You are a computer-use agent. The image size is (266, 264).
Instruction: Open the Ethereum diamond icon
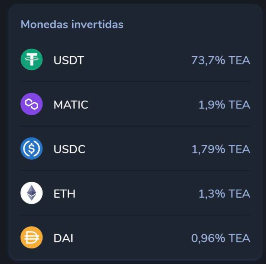[32, 193]
